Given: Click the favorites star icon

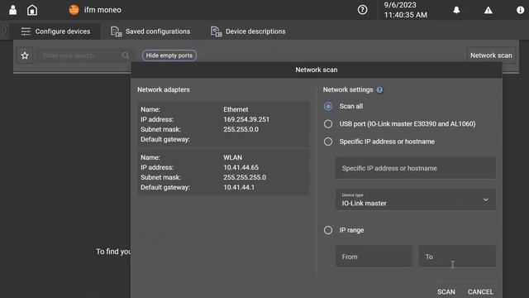Looking at the screenshot, I should click(25, 55).
